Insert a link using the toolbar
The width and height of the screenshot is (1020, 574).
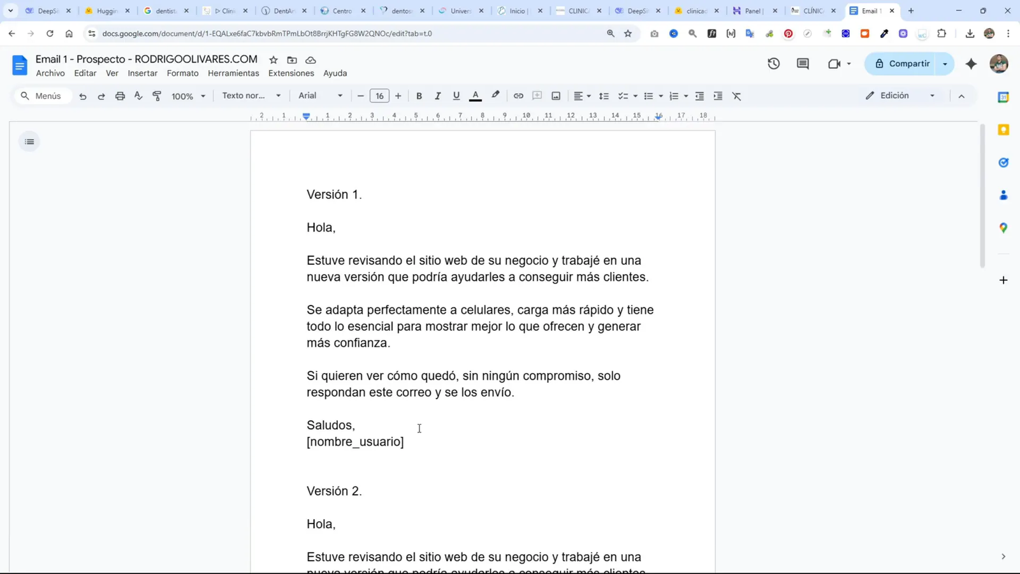point(518,96)
